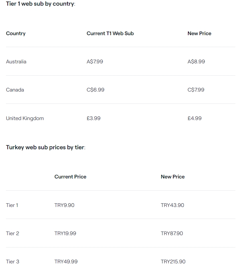Select the United Kingdom row label
Viewport: 245px width, 272px height.
(25, 118)
